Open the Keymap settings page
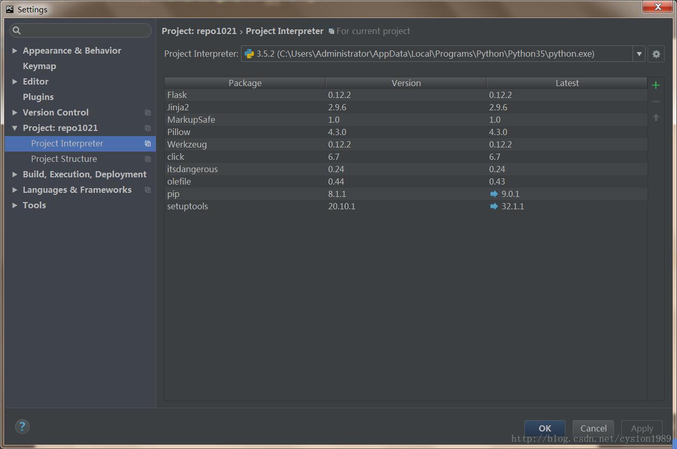This screenshot has height=449, width=677. 39,66
